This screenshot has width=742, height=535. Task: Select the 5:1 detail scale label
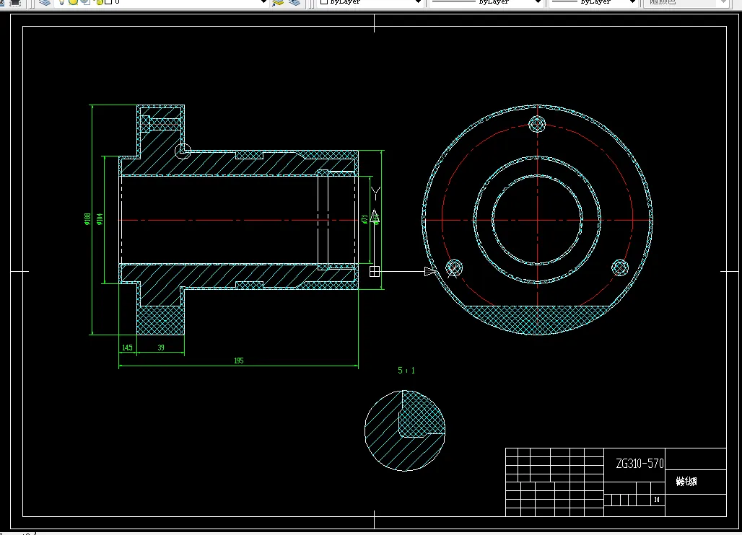[406, 371]
